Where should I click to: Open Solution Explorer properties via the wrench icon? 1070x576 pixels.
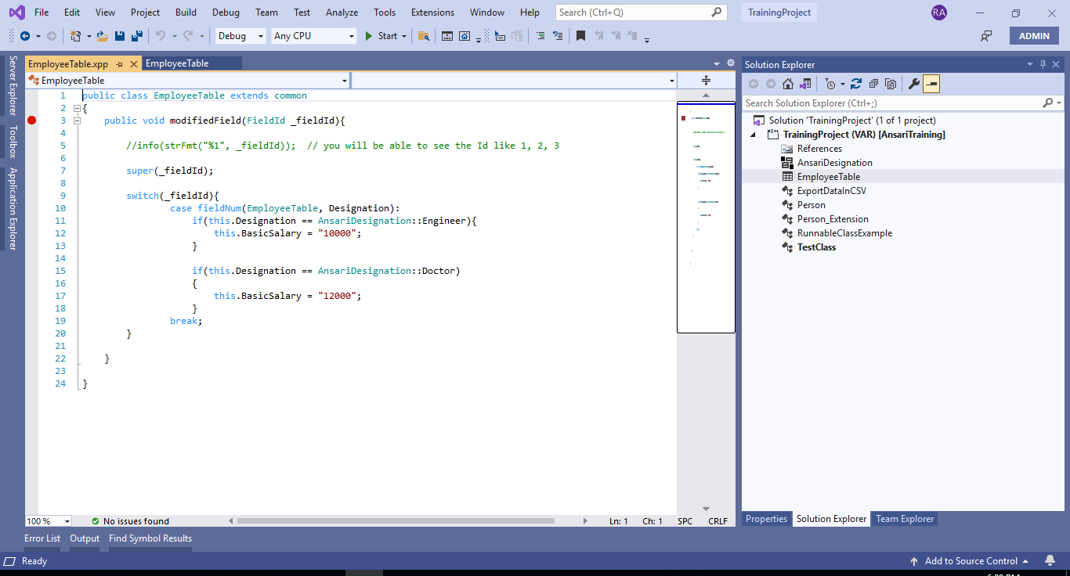point(914,83)
